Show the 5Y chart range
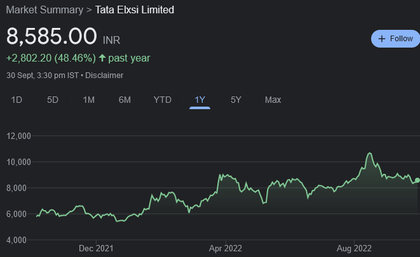Viewport: 420px width, 257px height. click(x=236, y=100)
